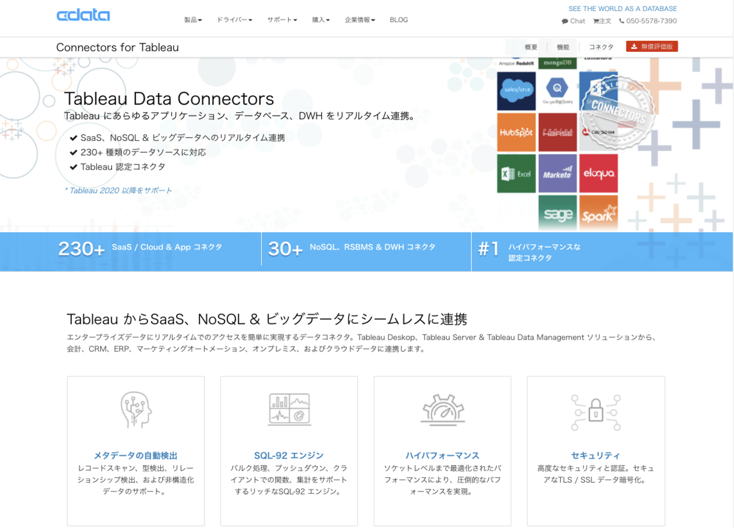The image size is (734, 528).
Task: Switch to the 概要 tab
Action: [531, 47]
